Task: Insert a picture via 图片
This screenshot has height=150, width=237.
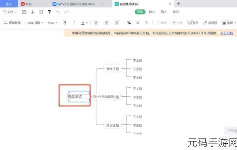Action: pyautogui.click(x=193, y=23)
